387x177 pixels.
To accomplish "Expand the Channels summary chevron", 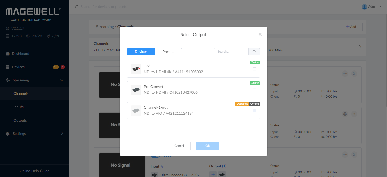I will pyautogui.click(x=360, y=47).
